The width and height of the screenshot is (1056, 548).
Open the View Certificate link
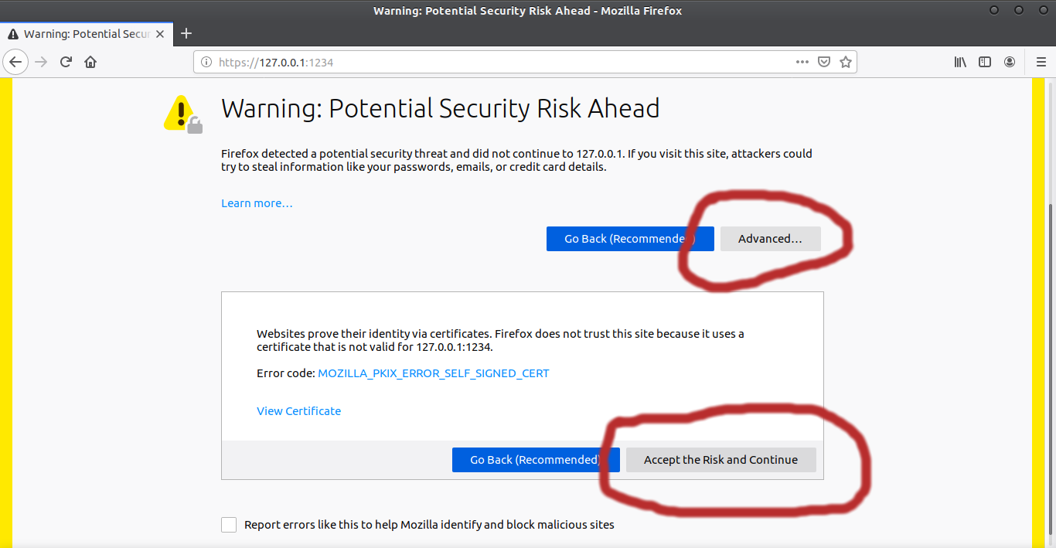point(298,411)
